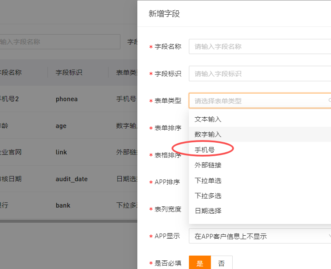
Task: Choose 文本输入 from the dropdown list
Action: 208,119
